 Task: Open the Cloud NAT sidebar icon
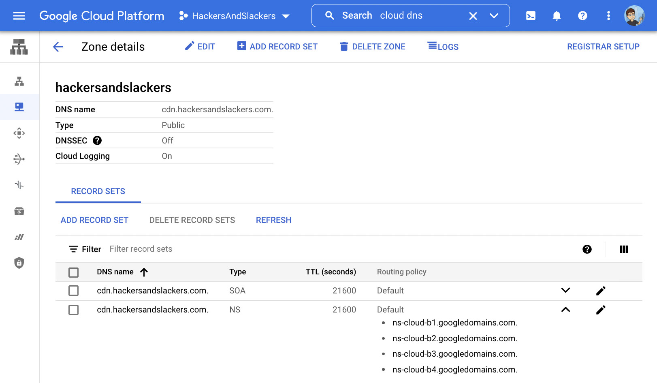[x=19, y=159]
